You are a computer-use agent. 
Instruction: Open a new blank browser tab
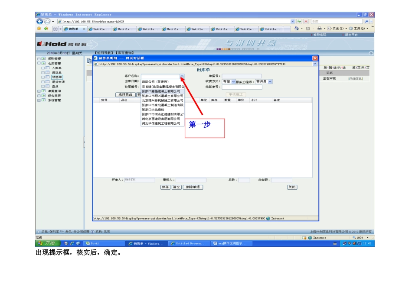coord(287,29)
